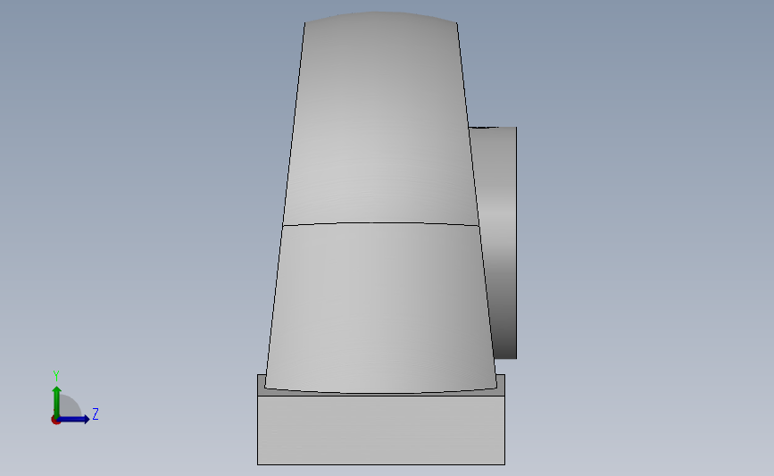774x476 pixels.
Task: Click the Y axis label of the triad
Action: click(x=56, y=376)
